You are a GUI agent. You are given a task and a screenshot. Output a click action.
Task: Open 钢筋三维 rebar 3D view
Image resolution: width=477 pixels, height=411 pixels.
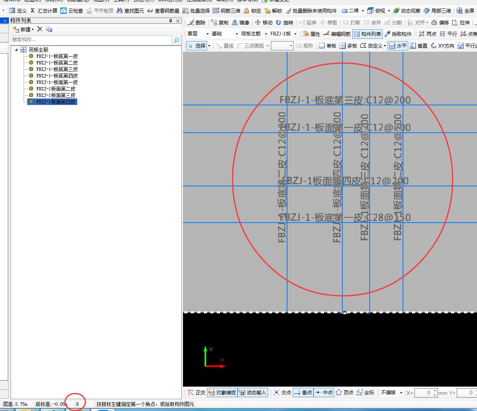click(227, 11)
